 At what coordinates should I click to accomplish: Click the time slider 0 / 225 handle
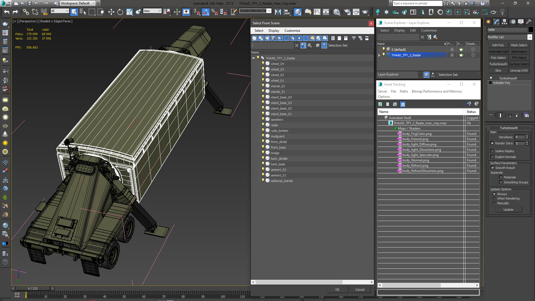click(x=33, y=288)
